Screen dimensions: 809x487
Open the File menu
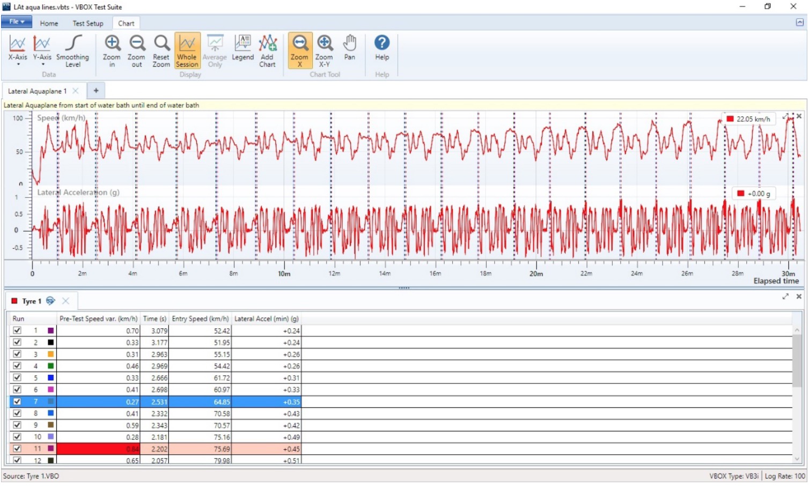pyautogui.click(x=17, y=22)
